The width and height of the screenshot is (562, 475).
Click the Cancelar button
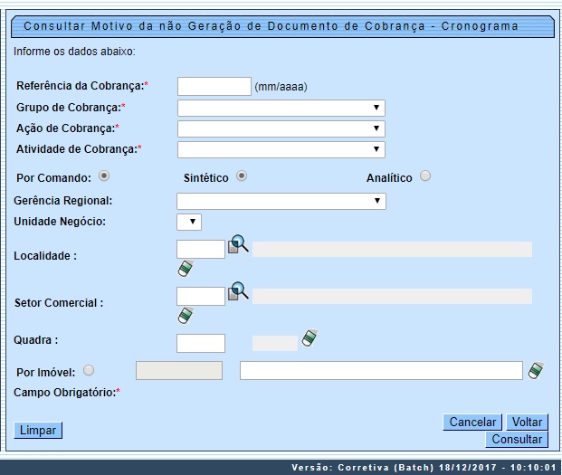(472, 422)
